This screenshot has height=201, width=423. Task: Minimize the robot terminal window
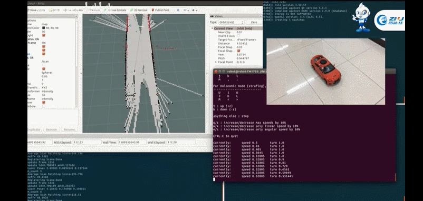coord(220,72)
